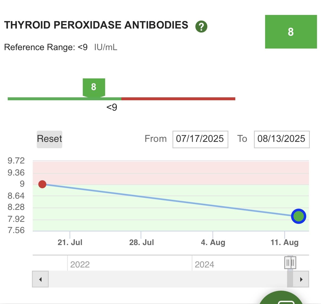The image size is (321, 304).
Task: Select the blue-ringed green data point
Action: (298, 216)
